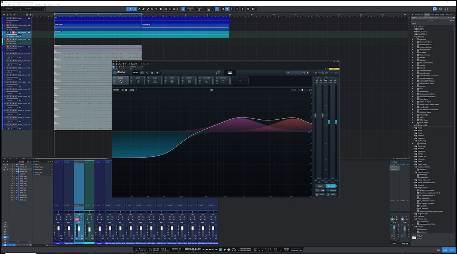The height and width of the screenshot is (254, 457).
Task: Open the 1 - Ozone 11 plugin selector dropdown
Action: click(133, 64)
